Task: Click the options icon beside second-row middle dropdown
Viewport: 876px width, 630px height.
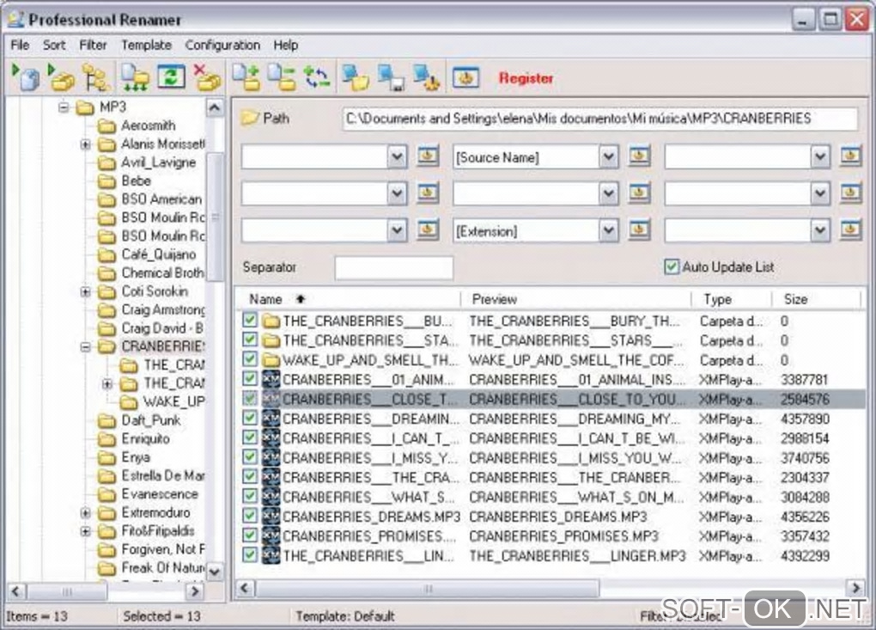Action: [640, 193]
